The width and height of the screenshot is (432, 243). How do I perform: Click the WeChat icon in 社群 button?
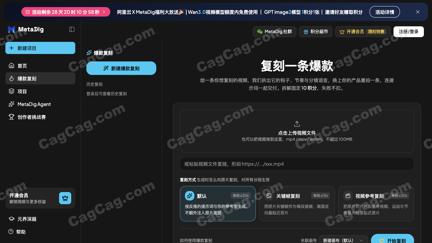(260, 31)
